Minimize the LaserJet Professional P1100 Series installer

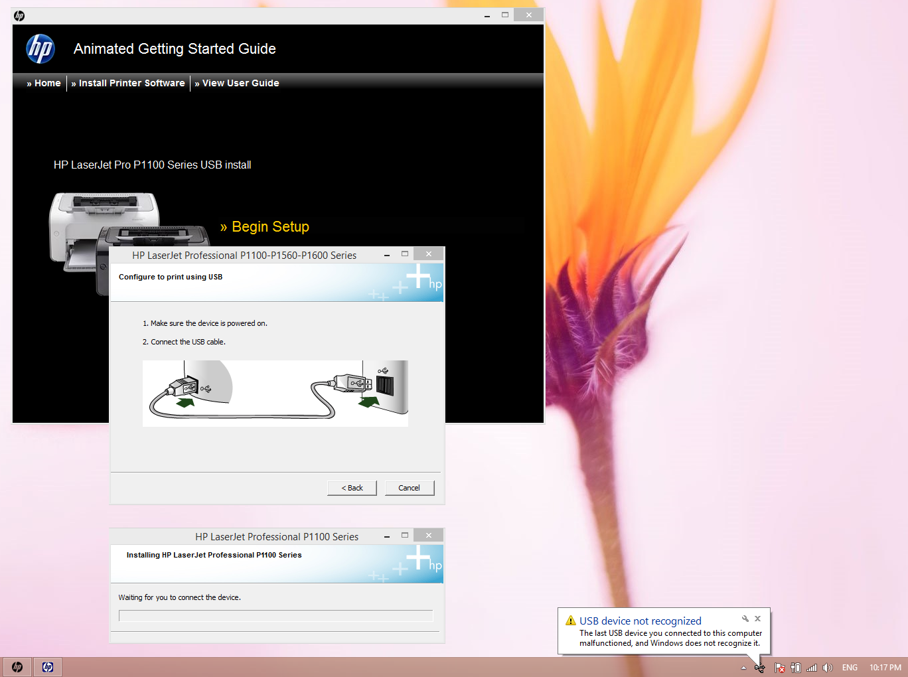pos(387,536)
